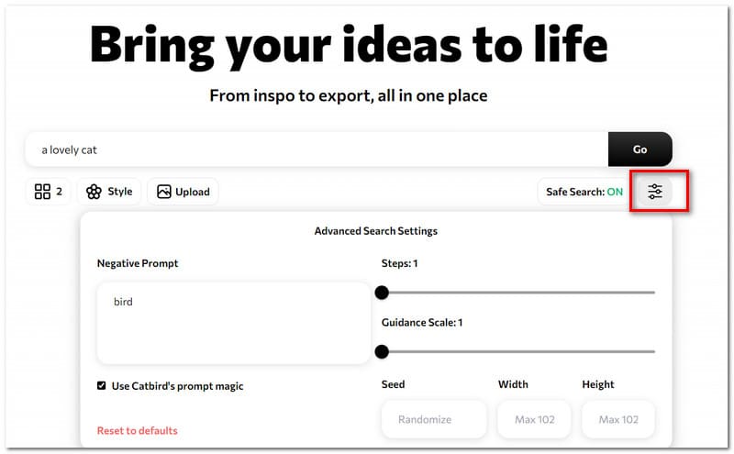This screenshot has width=734, height=454.
Task: Click the Upload image icon
Action: 164,192
